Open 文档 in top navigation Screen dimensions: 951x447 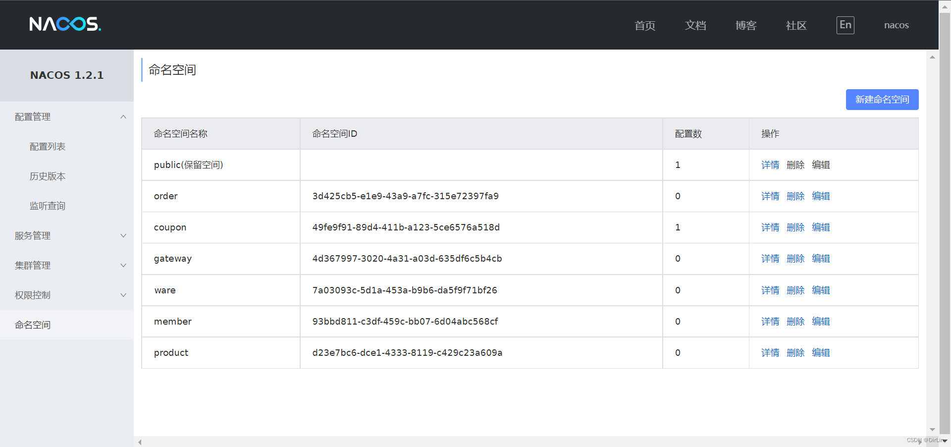695,25
